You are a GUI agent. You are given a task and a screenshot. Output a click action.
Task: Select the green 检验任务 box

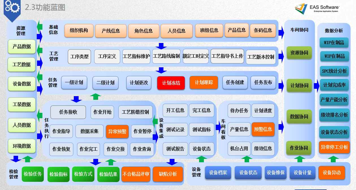pyautogui.click(x=33, y=174)
